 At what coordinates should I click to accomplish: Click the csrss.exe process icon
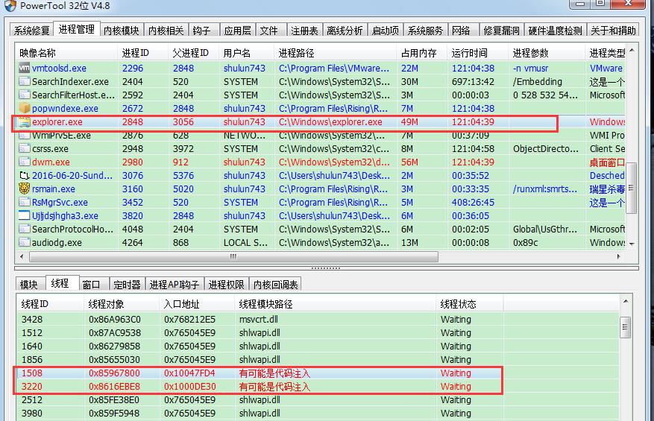24,148
